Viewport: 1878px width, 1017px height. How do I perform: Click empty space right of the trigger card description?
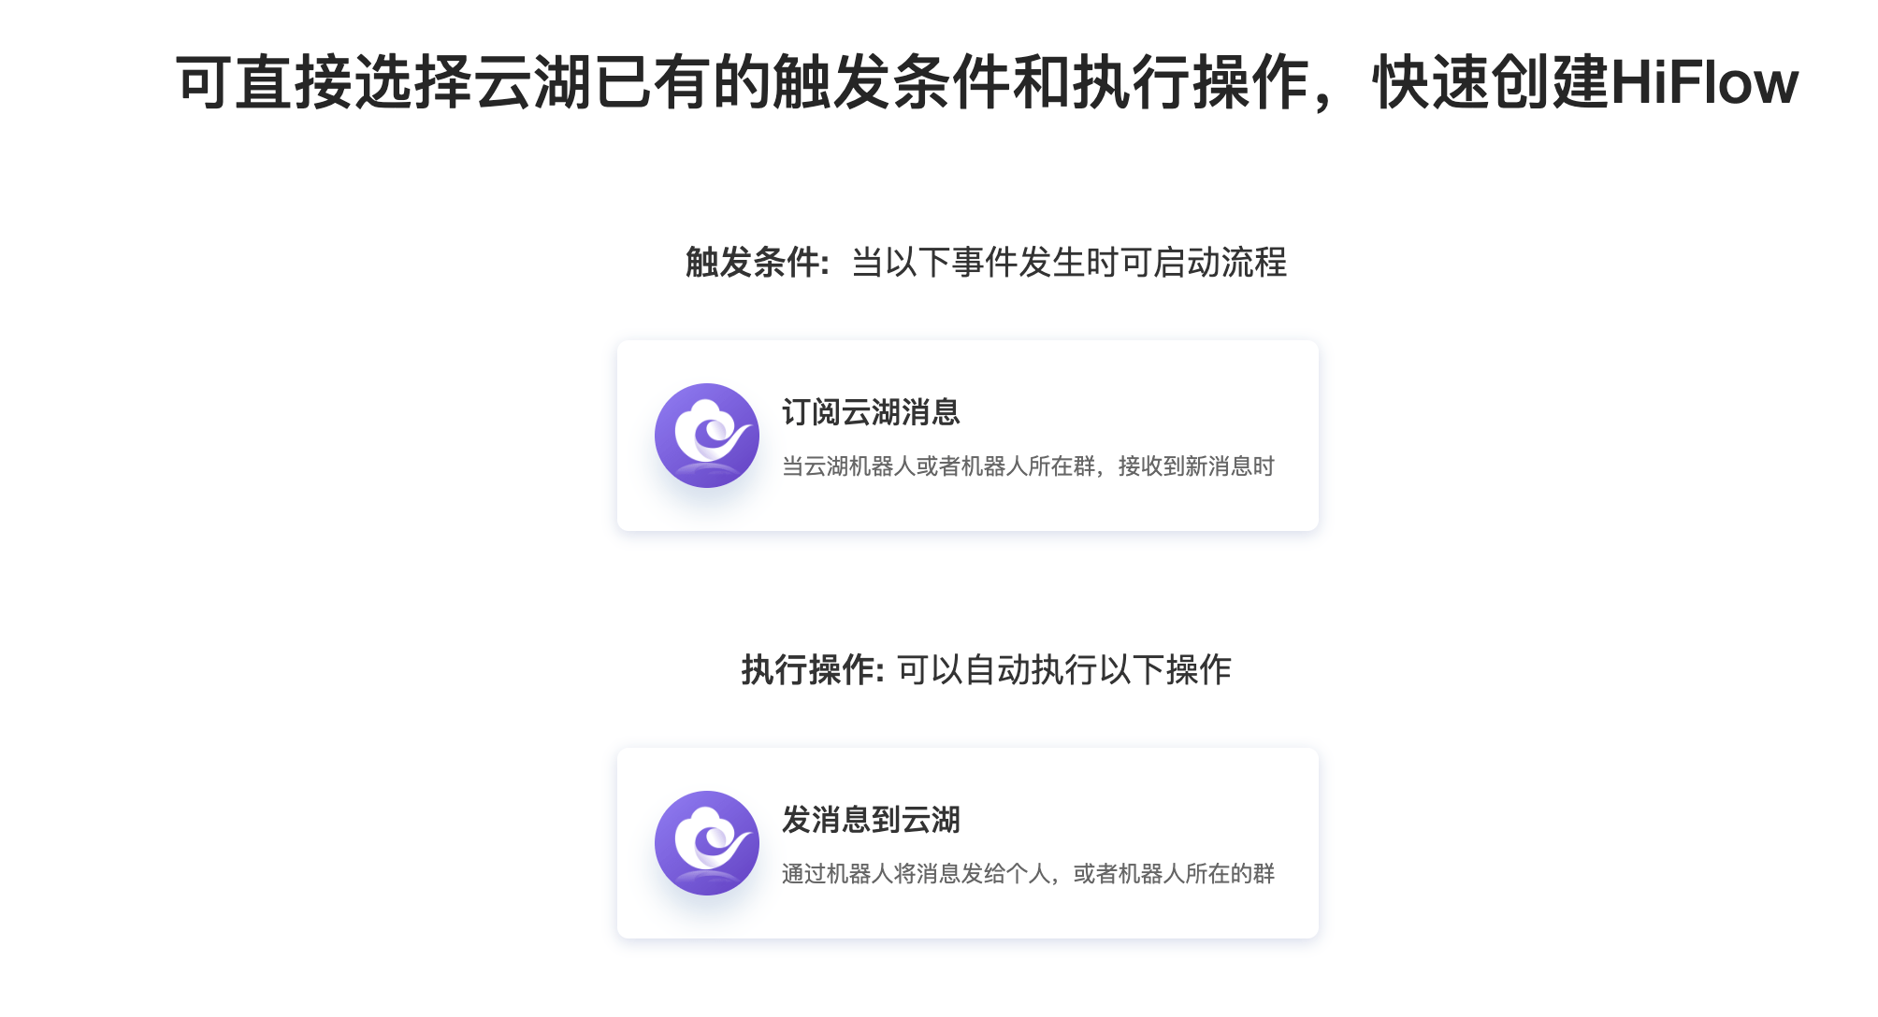(1296, 466)
